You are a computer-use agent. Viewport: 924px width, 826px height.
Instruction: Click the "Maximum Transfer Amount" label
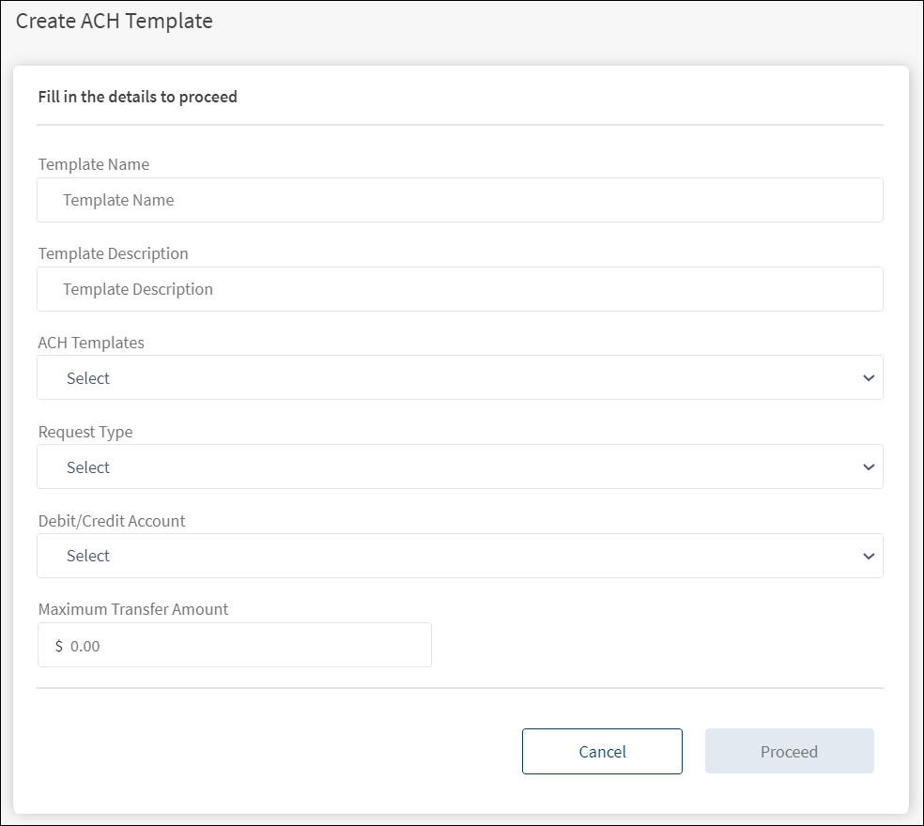tap(133, 609)
